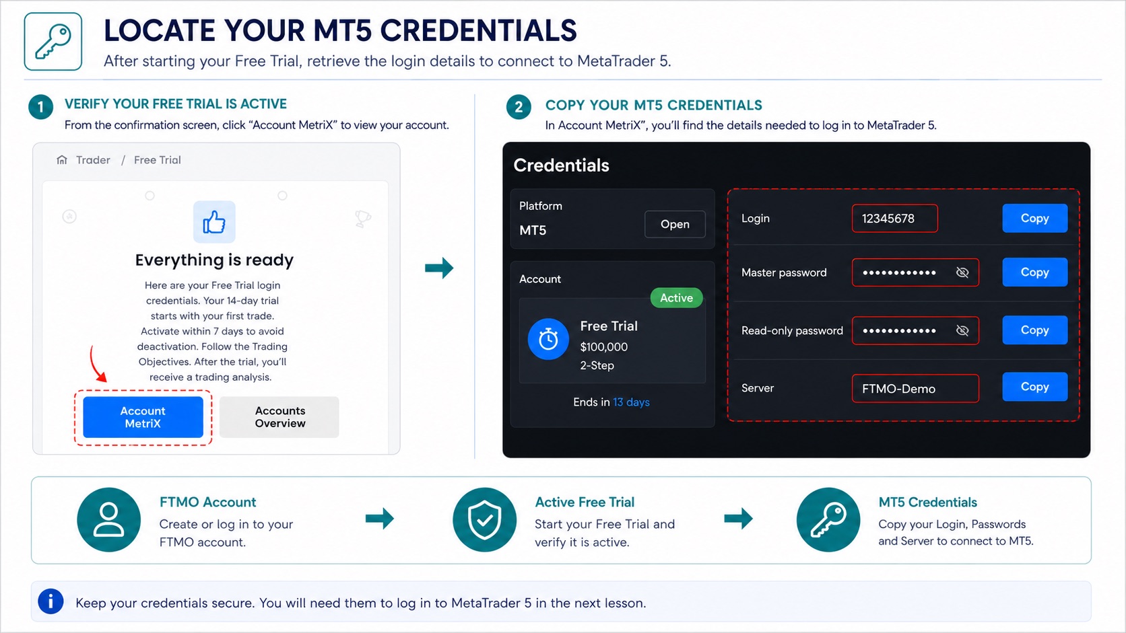This screenshot has width=1126, height=633.
Task: Click the 'Free Trial' account name text
Action: coord(609,326)
